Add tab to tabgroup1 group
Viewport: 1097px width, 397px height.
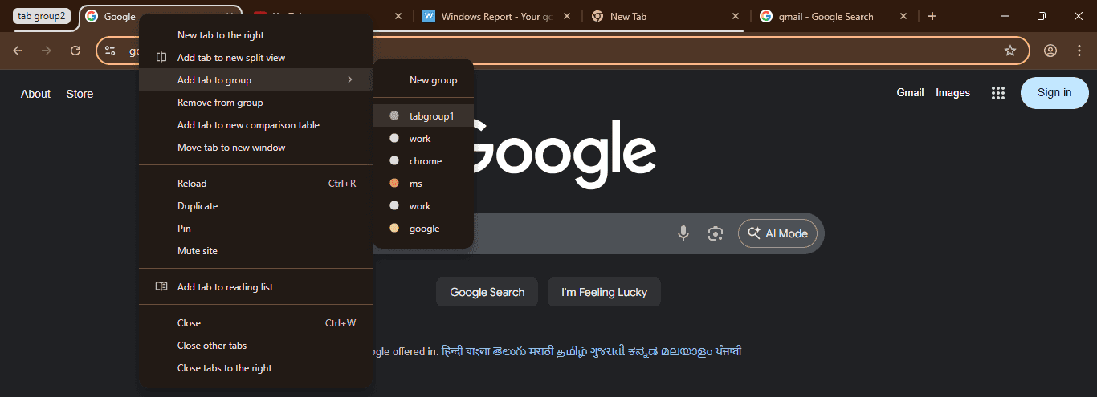431,116
